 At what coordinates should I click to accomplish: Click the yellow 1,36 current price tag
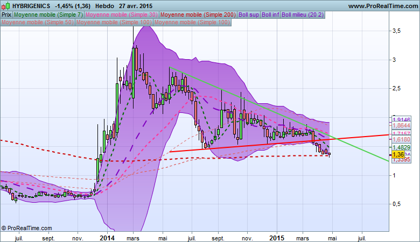click(x=398, y=155)
